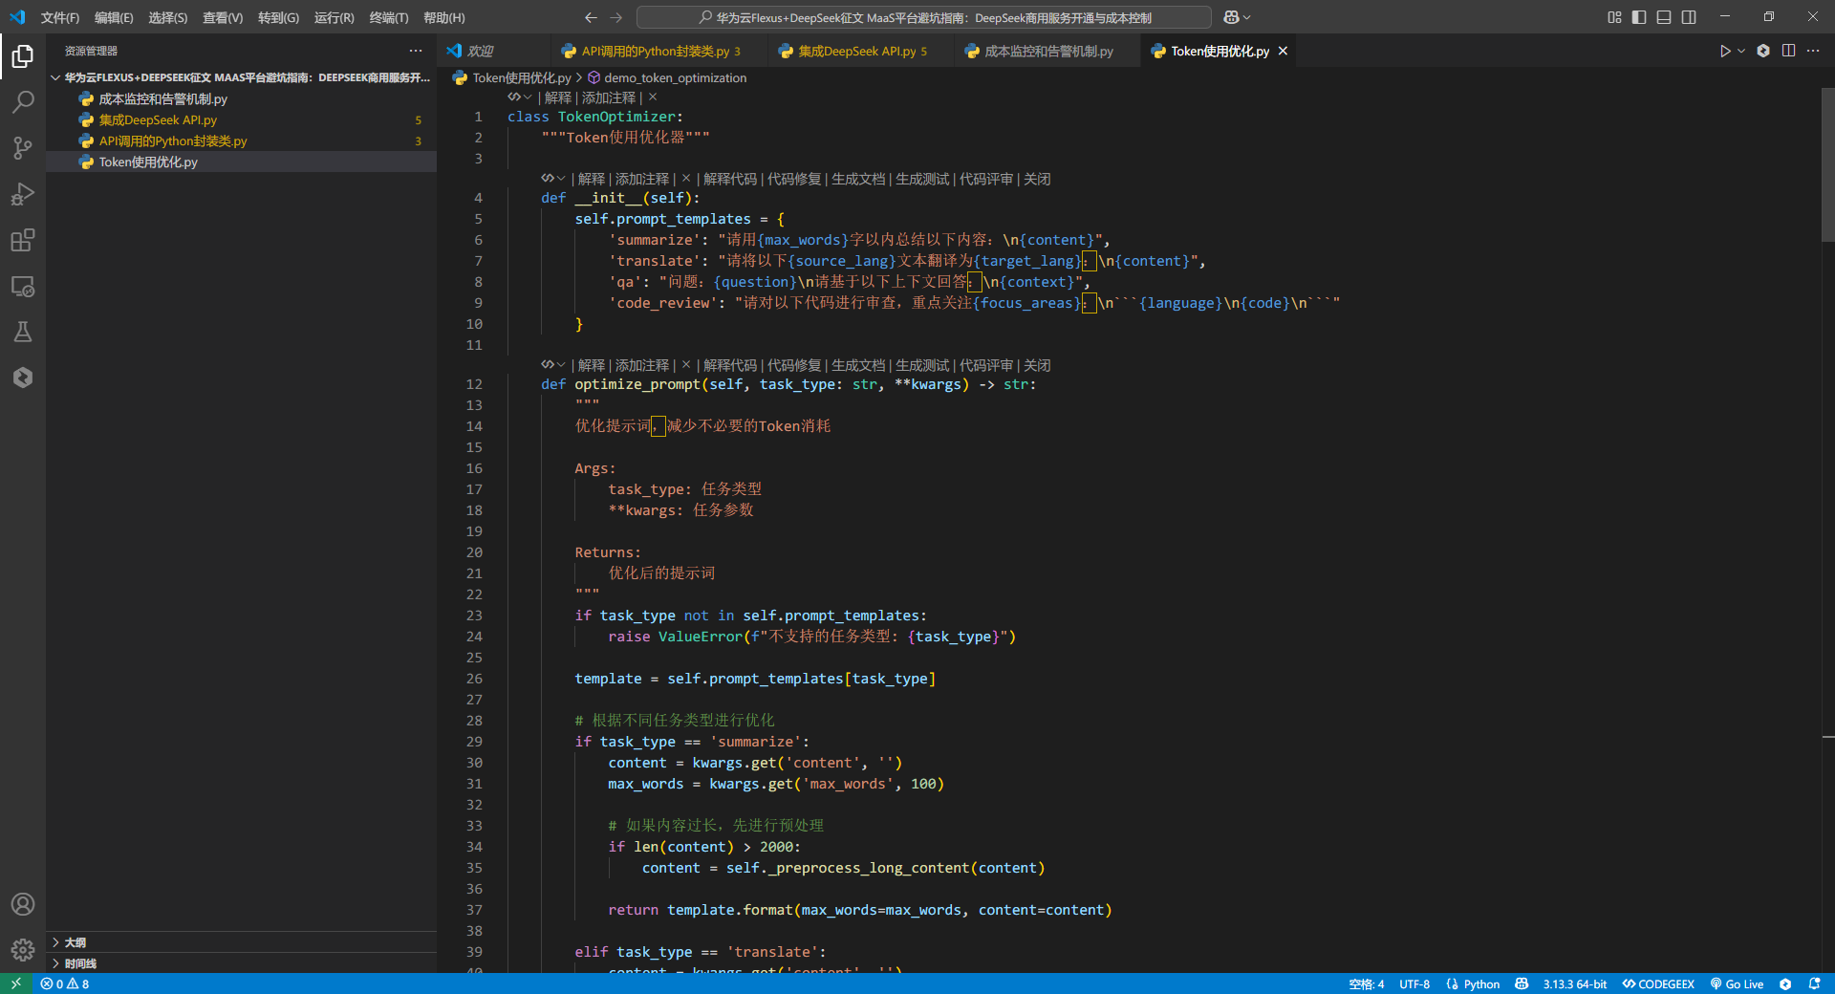This screenshot has width=1835, height=994.
Task: Open Copilot dropdown arrow in title bar
Action: pos(1247,17)
